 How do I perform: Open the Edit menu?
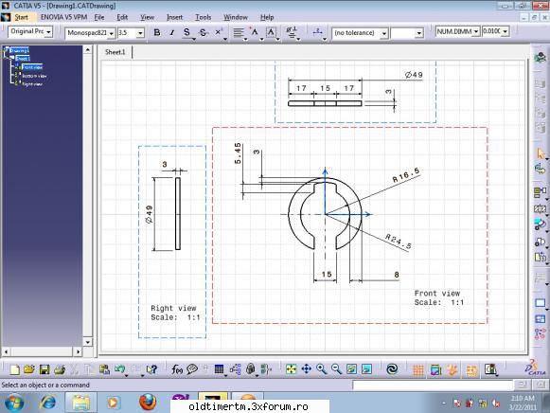[122, 17]
